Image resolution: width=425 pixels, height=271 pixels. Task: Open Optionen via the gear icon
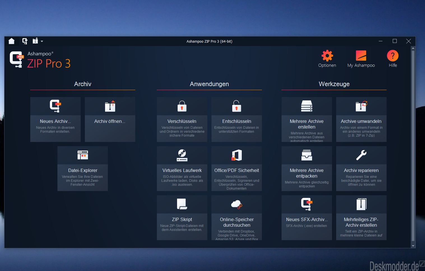327,56
